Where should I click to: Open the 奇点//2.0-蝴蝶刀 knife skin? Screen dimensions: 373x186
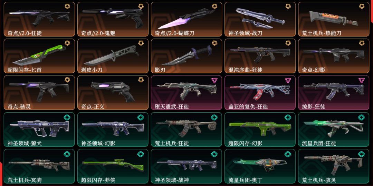coord(186,19)
